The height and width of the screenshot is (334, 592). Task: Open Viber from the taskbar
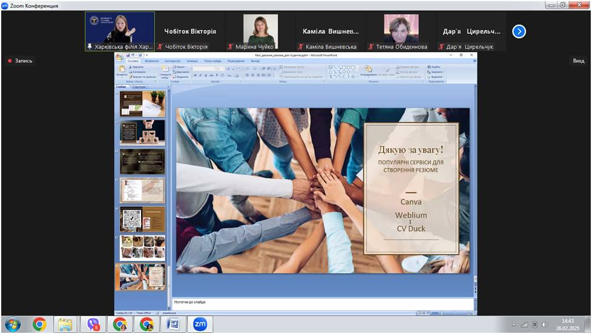(93, 324)
